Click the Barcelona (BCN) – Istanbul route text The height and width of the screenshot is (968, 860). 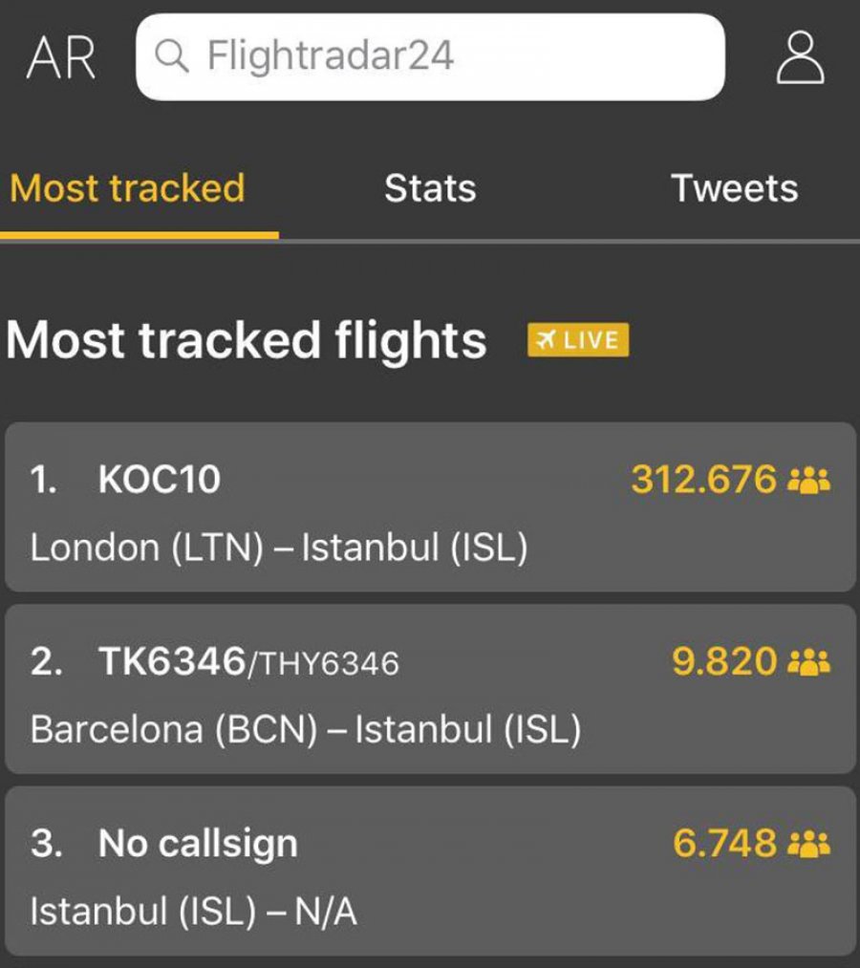306,730
